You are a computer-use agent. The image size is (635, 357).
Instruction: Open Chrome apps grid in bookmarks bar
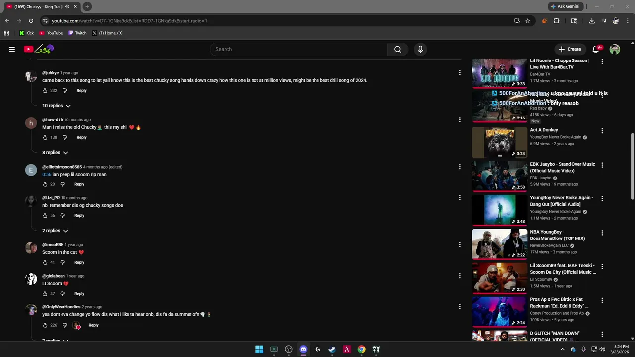coord(6,33)
